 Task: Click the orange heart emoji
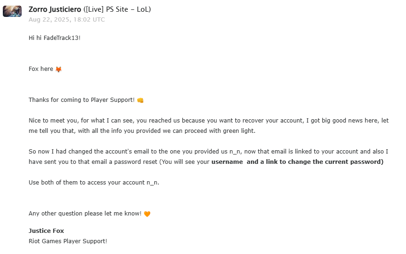click(147, 214)
